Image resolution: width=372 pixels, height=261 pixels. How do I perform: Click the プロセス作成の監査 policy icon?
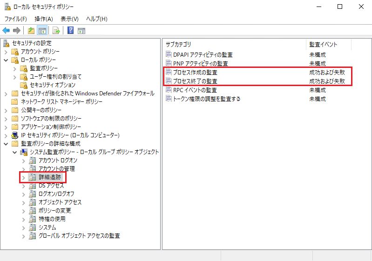pyautogui.click(x=169, y=72)
